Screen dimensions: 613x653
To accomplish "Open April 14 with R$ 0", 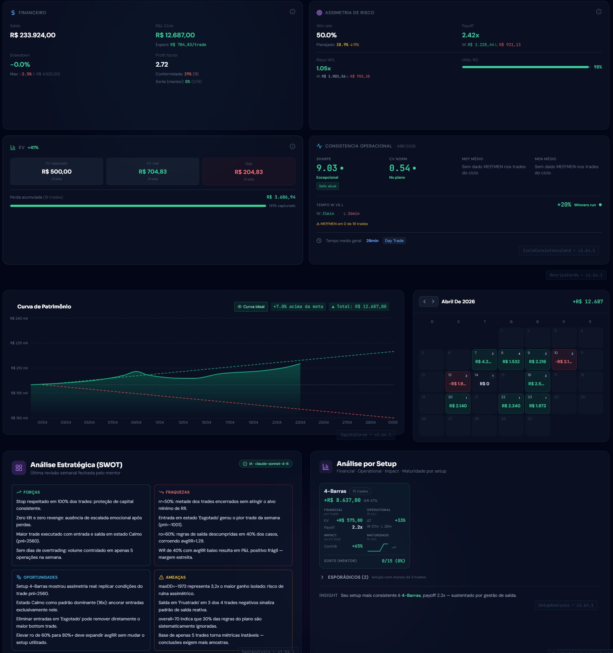I will tap(484, 382).
